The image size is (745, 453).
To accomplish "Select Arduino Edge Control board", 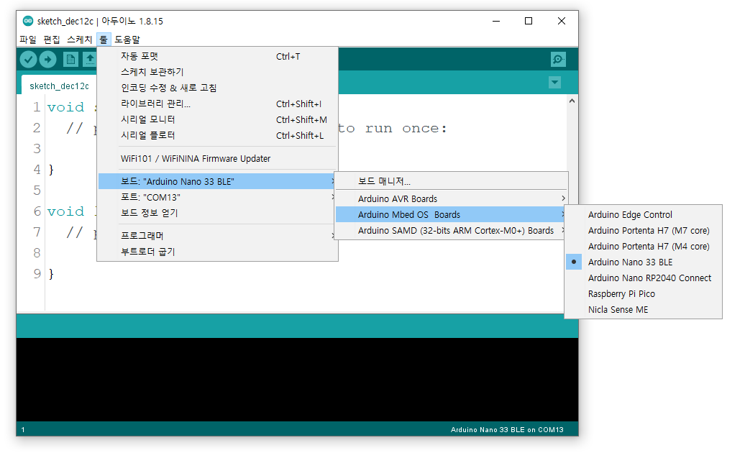I will (x=644, y=214).
